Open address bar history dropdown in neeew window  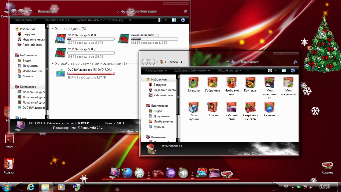[x=228, y=62]
